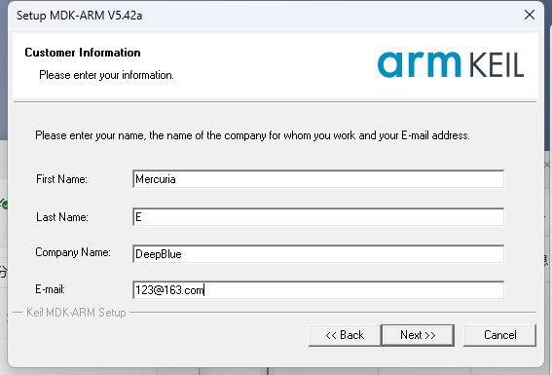The height and width of the screenshot is (375, 552).
Task: Click the Setup MDK-ARM V5.42a title text
Action: tap(79, 16)
